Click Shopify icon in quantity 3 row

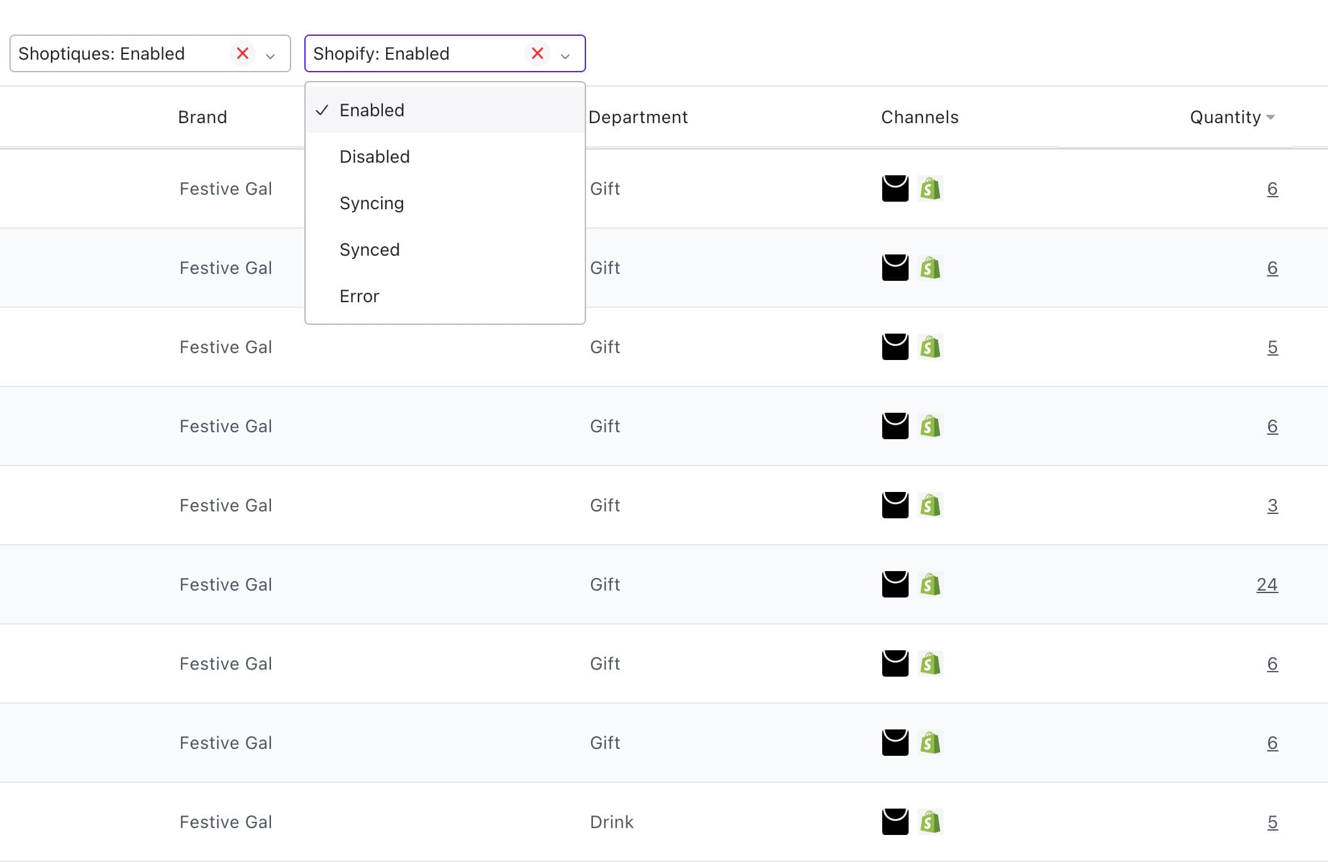coord(931,505)
